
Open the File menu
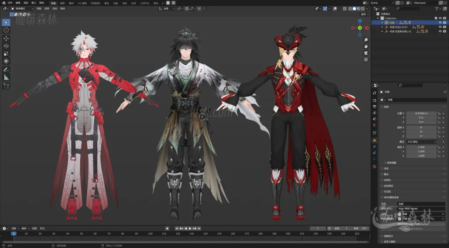(x=10, y=3)
